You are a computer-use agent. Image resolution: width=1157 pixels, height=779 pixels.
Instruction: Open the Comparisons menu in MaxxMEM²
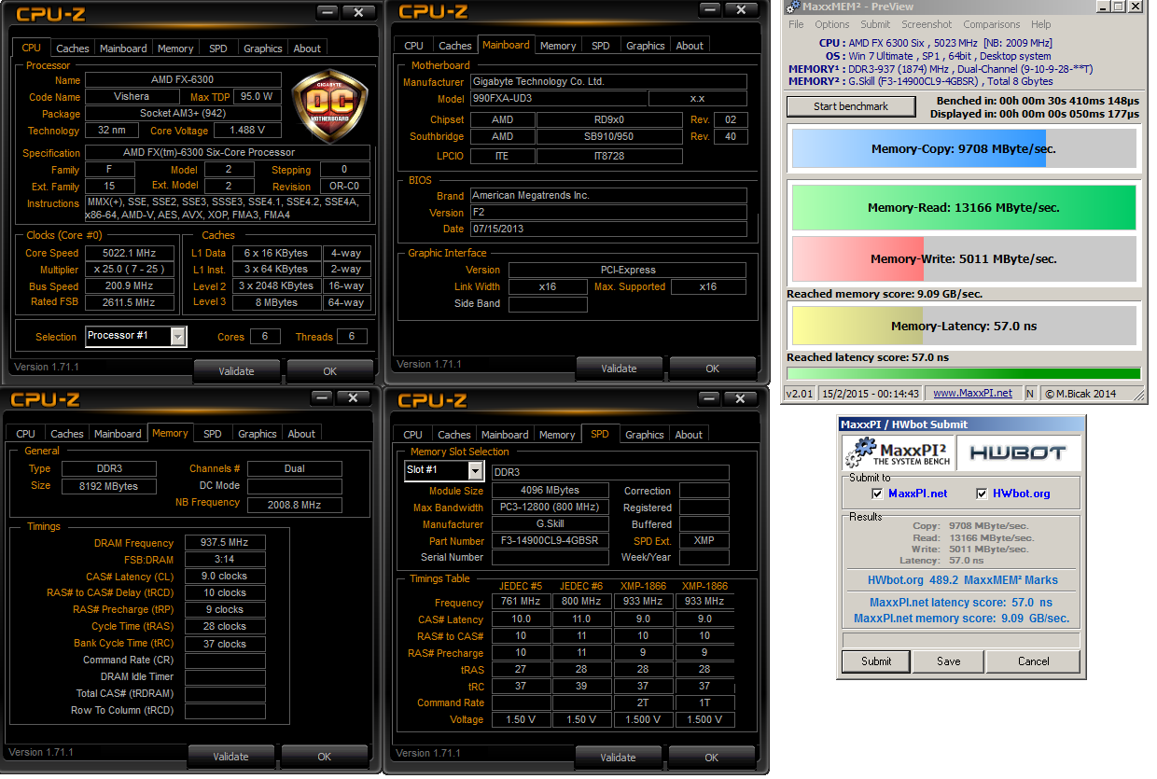(x=992, y=24)
